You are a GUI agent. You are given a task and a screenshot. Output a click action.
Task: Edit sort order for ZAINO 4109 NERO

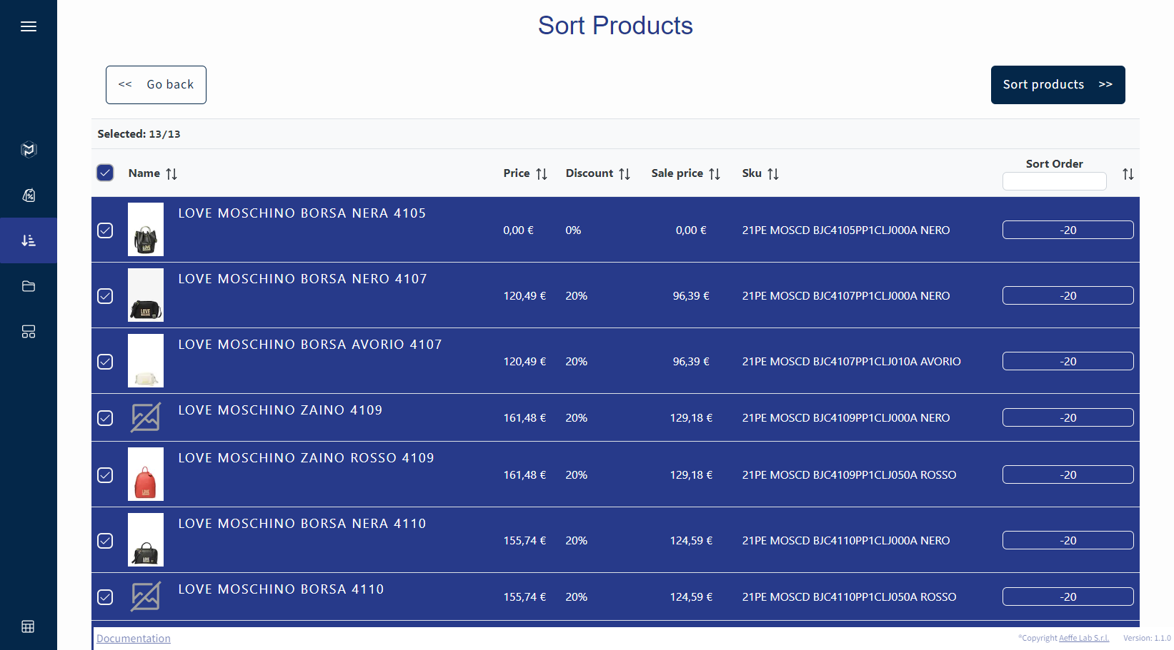[x=1068, y=417]
